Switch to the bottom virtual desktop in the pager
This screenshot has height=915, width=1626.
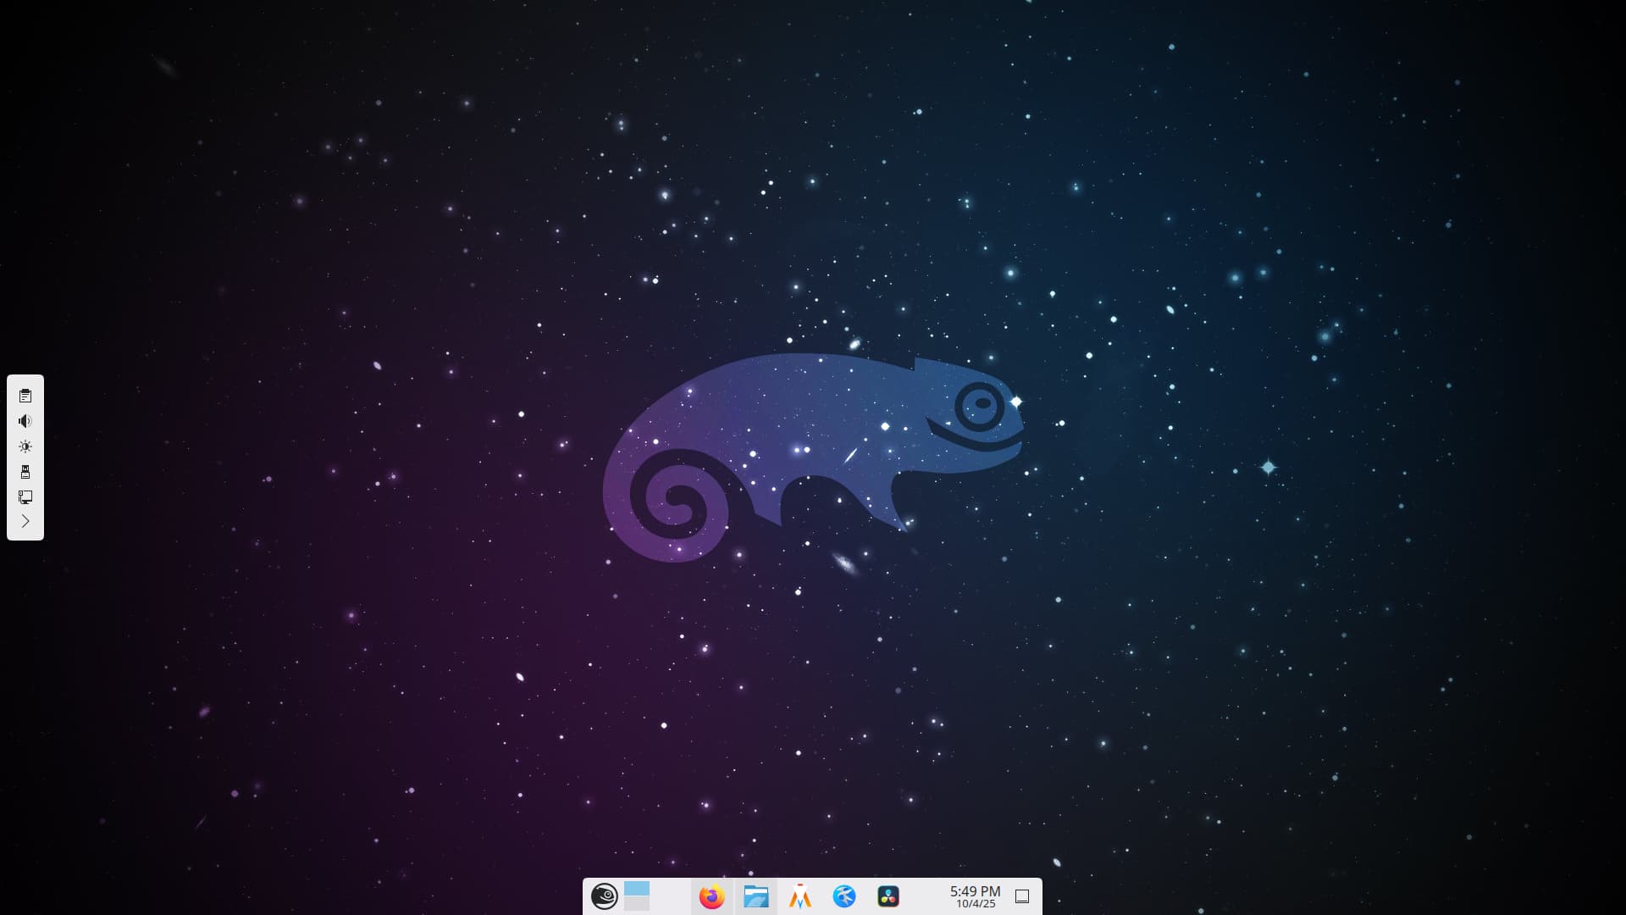(x=637, y=904)
